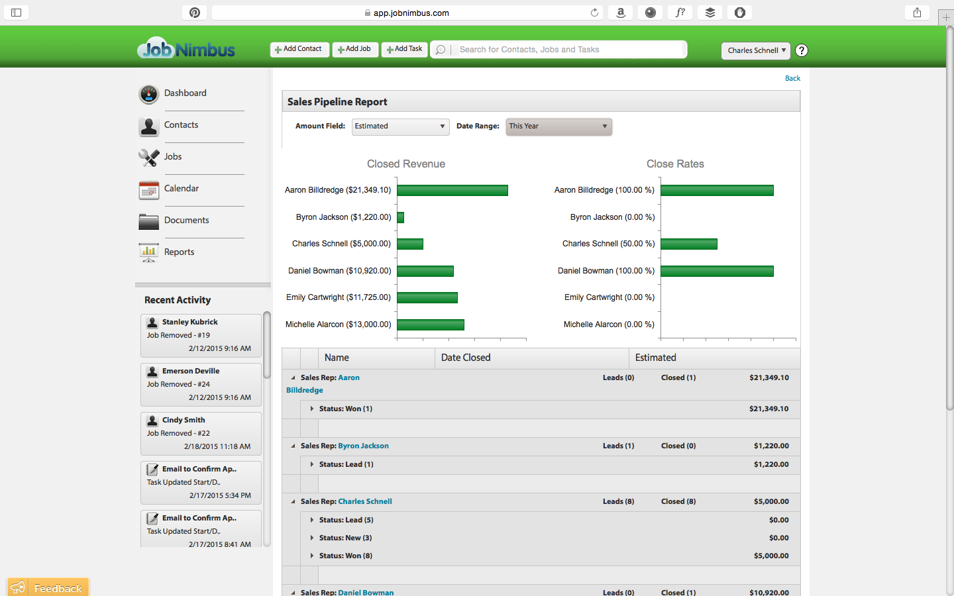
Task: Click Michelle Alarcon closed revenue bar
Action: [x=431, y=324]
